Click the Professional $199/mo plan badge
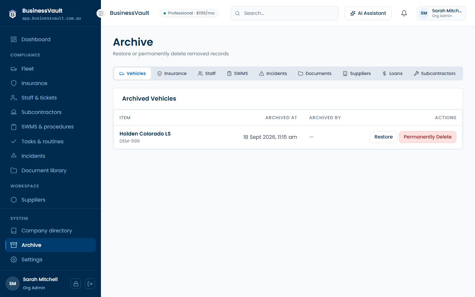The image size is (475, 297). 189,13
